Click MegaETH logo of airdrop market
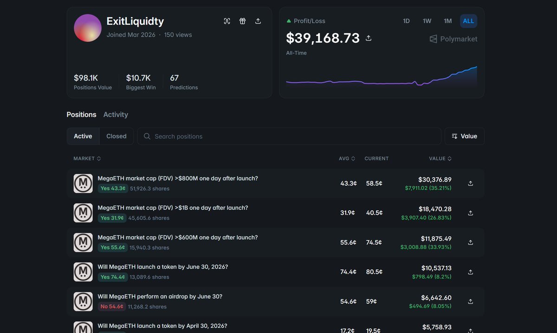557x333 pixels. coord(83,301)
